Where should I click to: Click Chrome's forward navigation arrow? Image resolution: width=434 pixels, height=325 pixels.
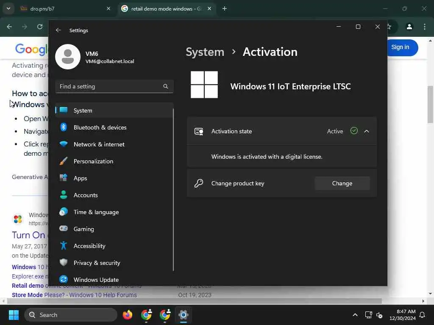point(25,27)
